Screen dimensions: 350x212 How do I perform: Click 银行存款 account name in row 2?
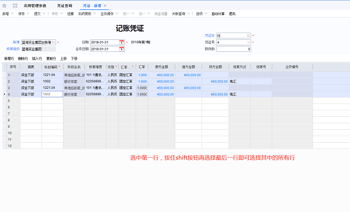71,81
